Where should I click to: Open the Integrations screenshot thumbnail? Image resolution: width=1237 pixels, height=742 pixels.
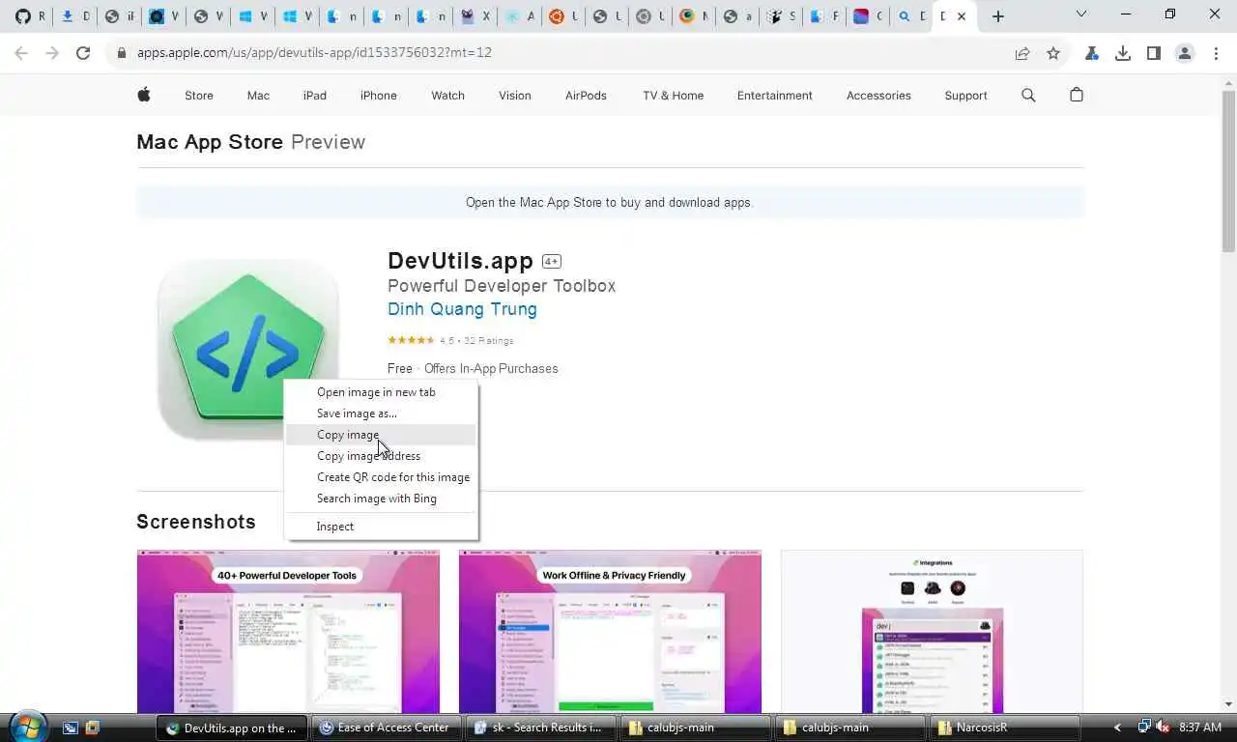pyautogui.click(x=932, y=632)
